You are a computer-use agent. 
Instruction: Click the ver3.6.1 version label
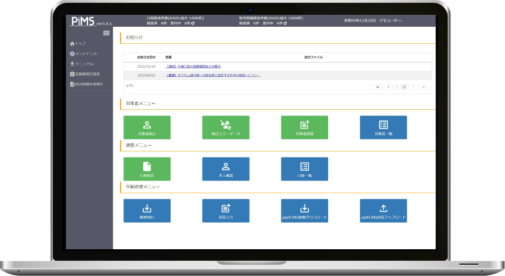[104, 23]
